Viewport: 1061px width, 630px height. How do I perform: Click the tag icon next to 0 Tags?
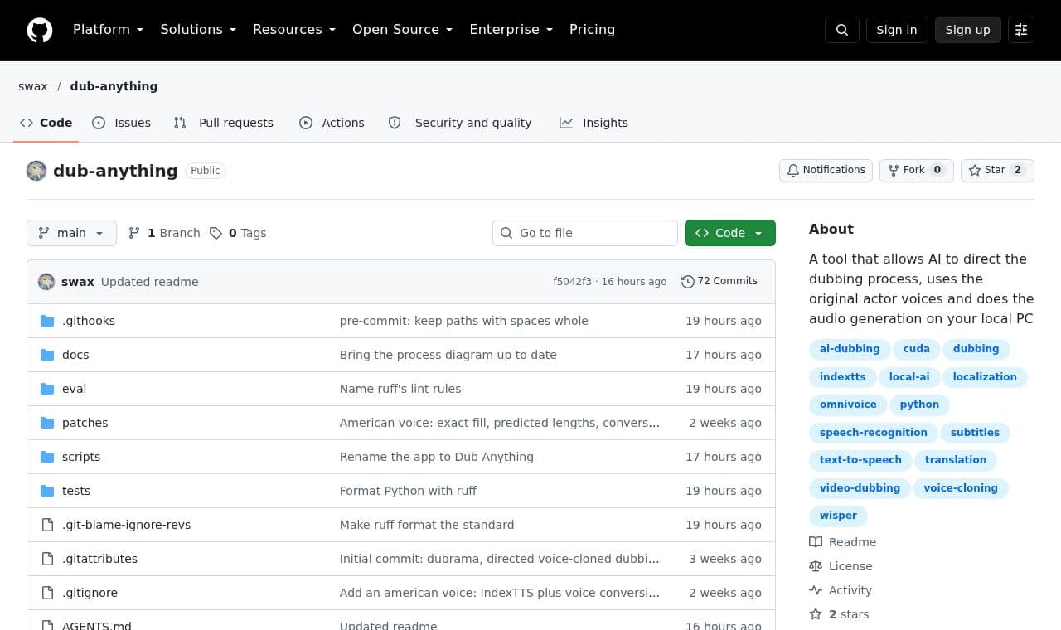(x=216, y=233)
